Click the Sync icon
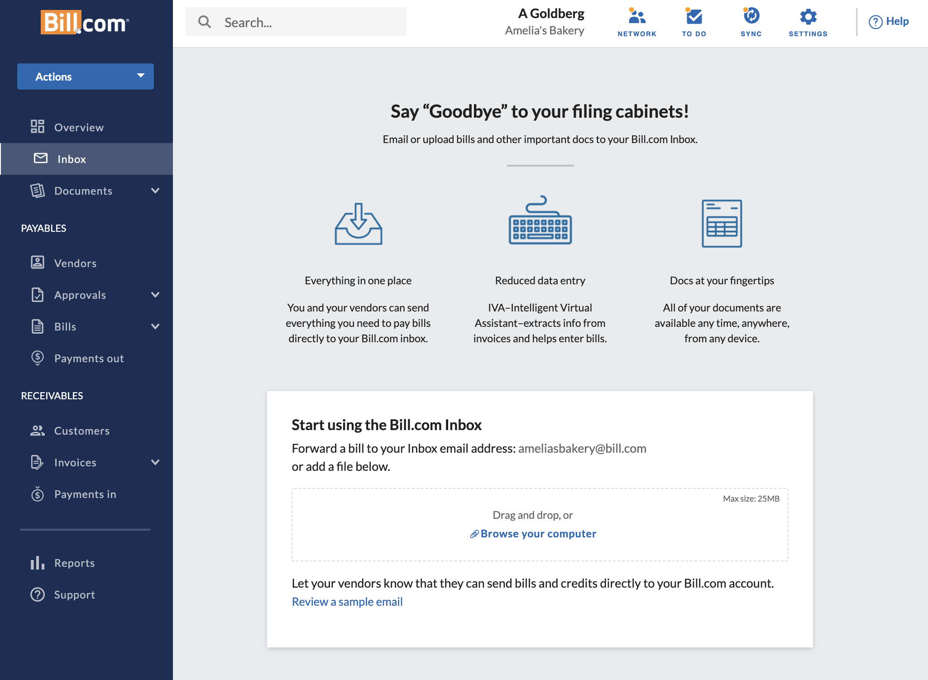The image size is (928, 680). coord(751,16)
